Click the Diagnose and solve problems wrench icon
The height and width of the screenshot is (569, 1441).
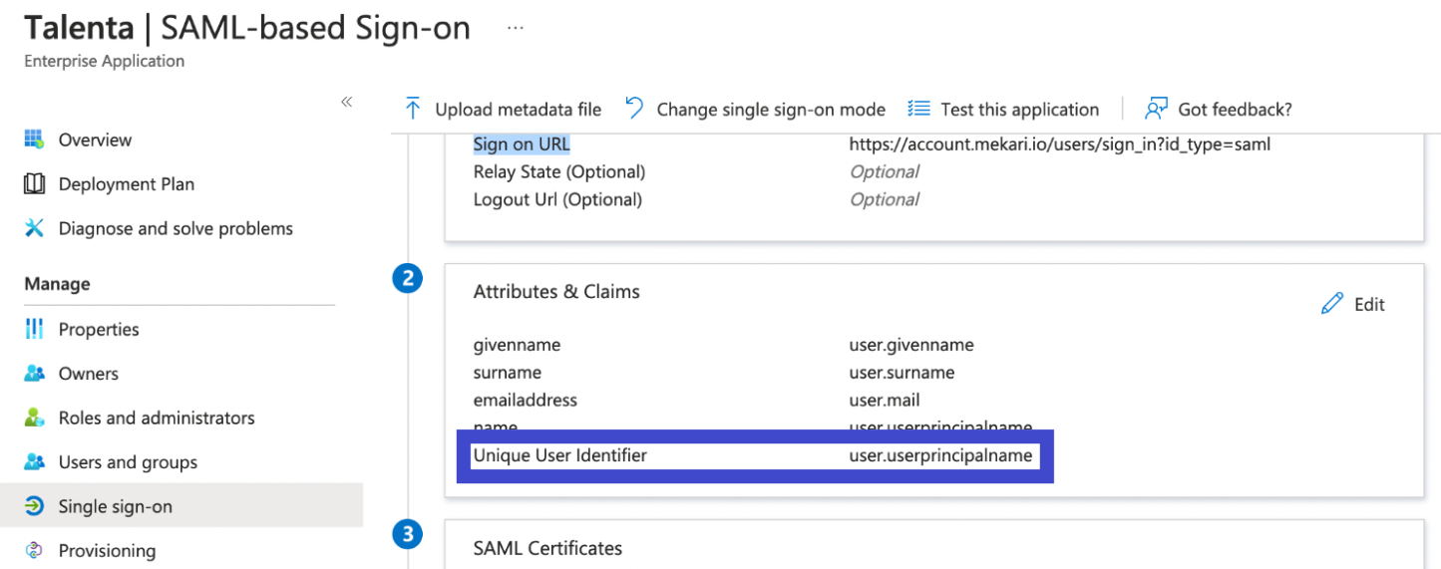[x=35, y=228]
